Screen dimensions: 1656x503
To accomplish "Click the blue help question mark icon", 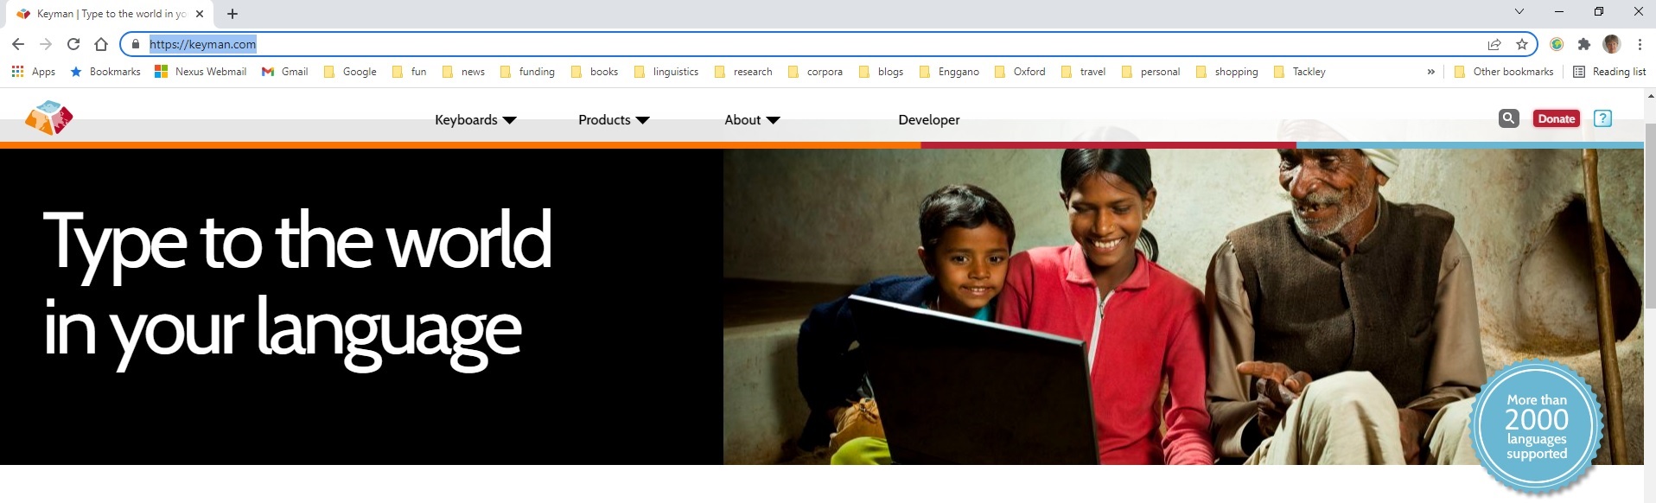I will pos(1602,118).
